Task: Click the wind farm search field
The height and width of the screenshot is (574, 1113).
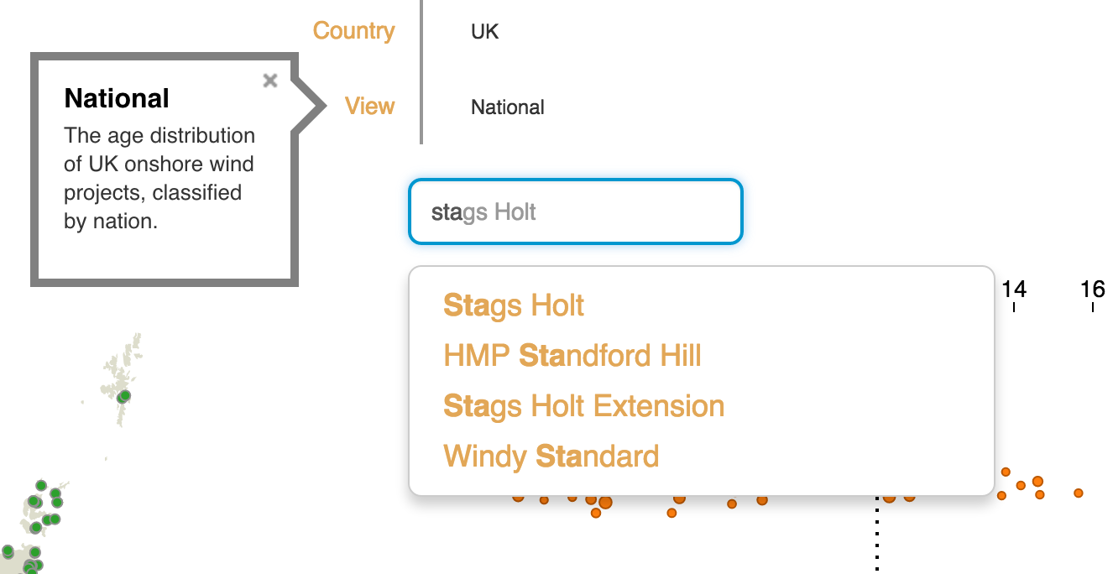Action: tap(575, 211)
